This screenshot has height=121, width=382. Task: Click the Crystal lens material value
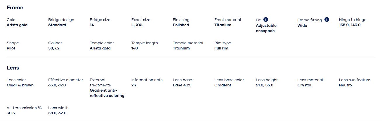click(x=304, y=85)
